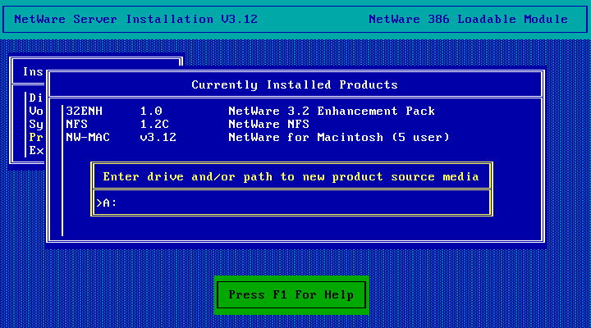Screen dimensions: 591x328
Task: Select the Di menu option behind the dialog
Action: pos(36,98)
